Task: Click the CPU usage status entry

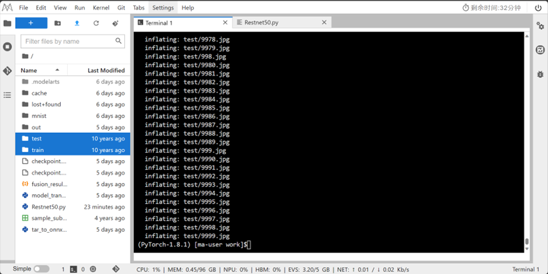Action: point(148,270)
